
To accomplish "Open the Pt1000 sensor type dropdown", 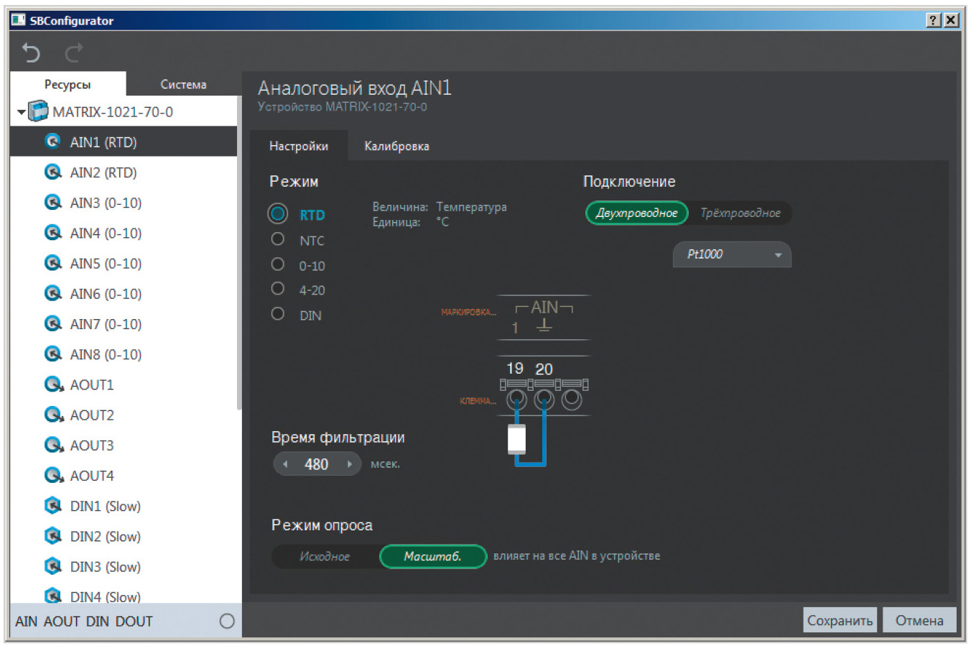I will point(732,254).
